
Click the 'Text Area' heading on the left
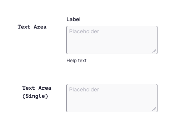click(x=32, y=27)
